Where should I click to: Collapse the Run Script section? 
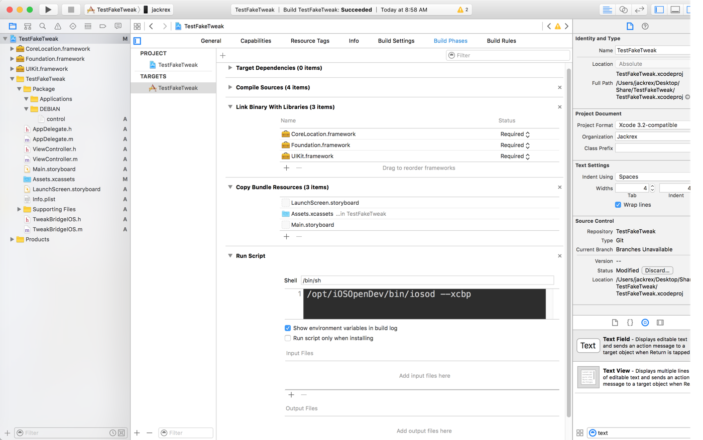point(230,256)
